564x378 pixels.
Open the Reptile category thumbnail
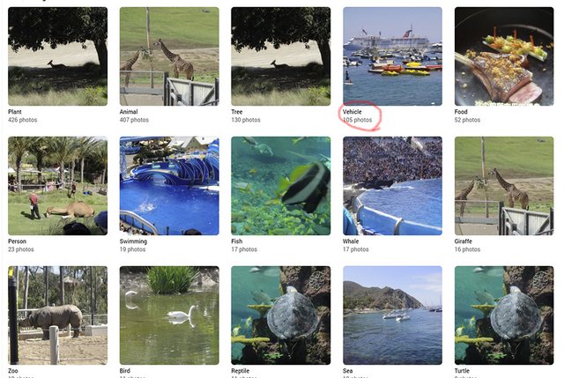pos(280,315)
